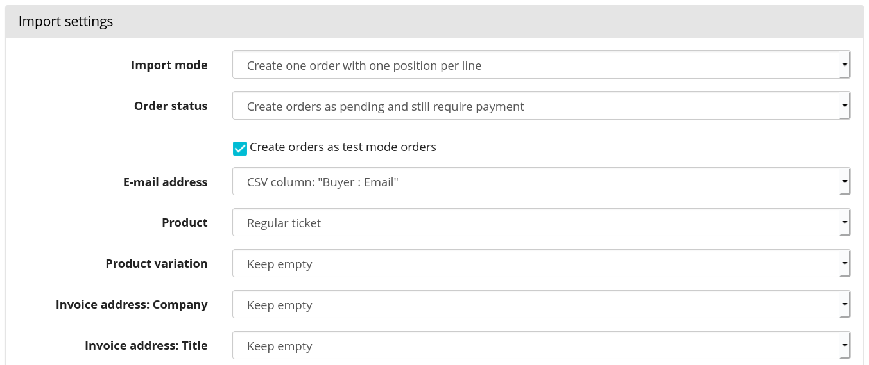Click the Product variation field label
Viewport: 869px width, 365px height.
click(156, 264)
